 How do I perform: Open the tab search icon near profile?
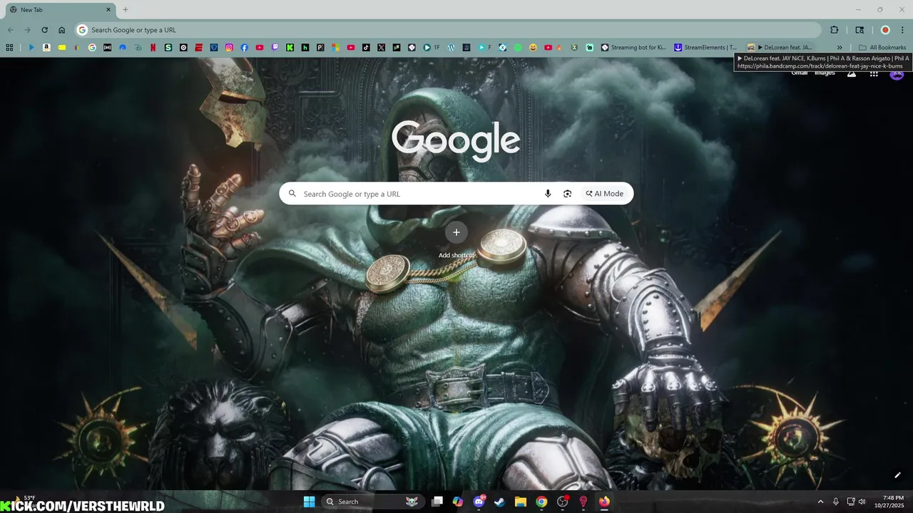point(860,30)
